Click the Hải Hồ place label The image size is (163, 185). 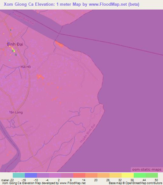[x=26, y=67]
